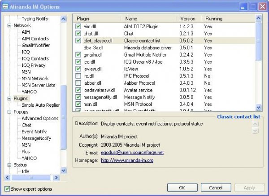The image size is (269, 196).
Task: Click the plugin list scroll down arrow
Action: pos(258,108)
